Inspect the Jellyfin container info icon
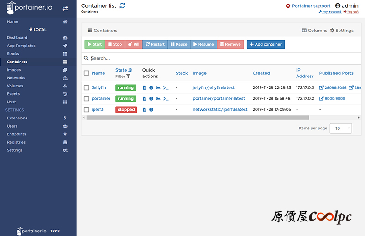The width and height of the screenshot is (365, 236). [151, 87]
